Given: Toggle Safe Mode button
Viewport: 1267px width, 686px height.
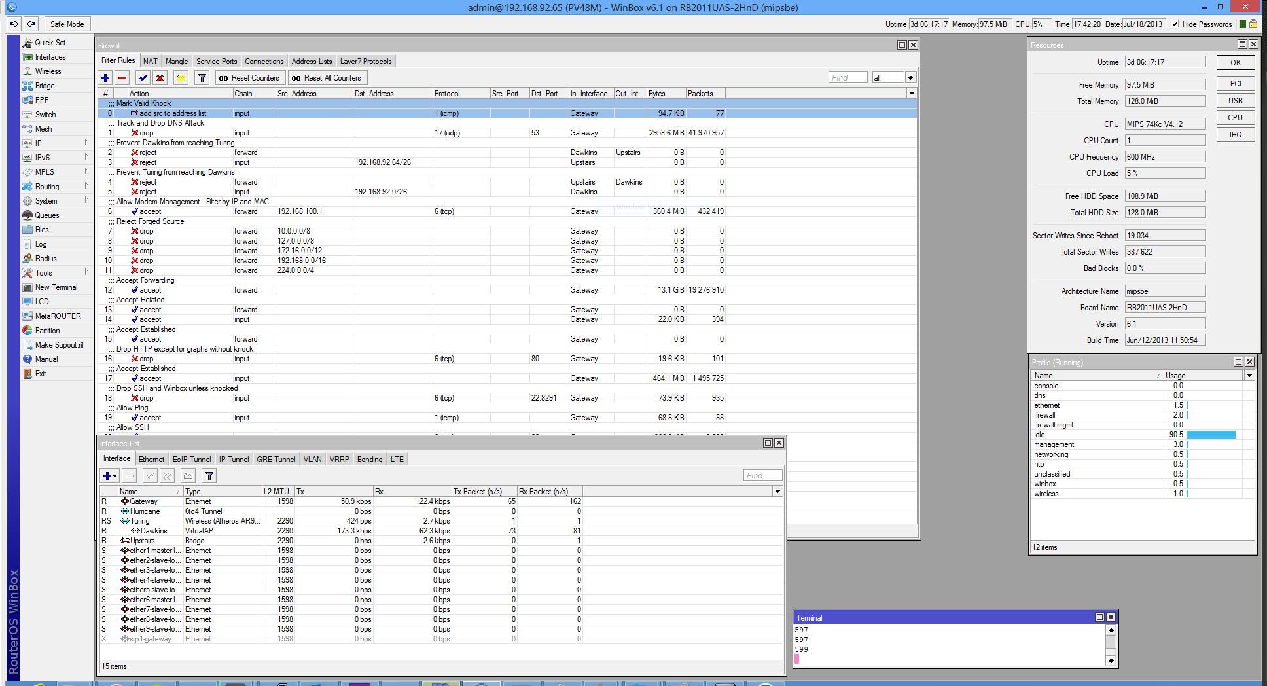Looking at the screenshot, I should (67, 24).
